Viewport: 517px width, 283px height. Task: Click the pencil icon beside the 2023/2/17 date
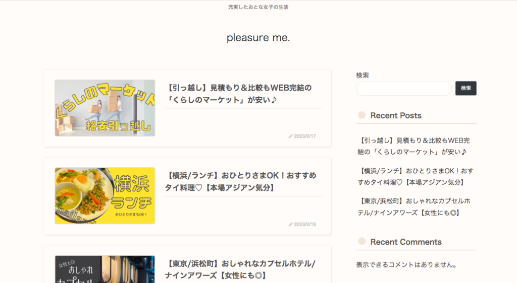(290, 136)
